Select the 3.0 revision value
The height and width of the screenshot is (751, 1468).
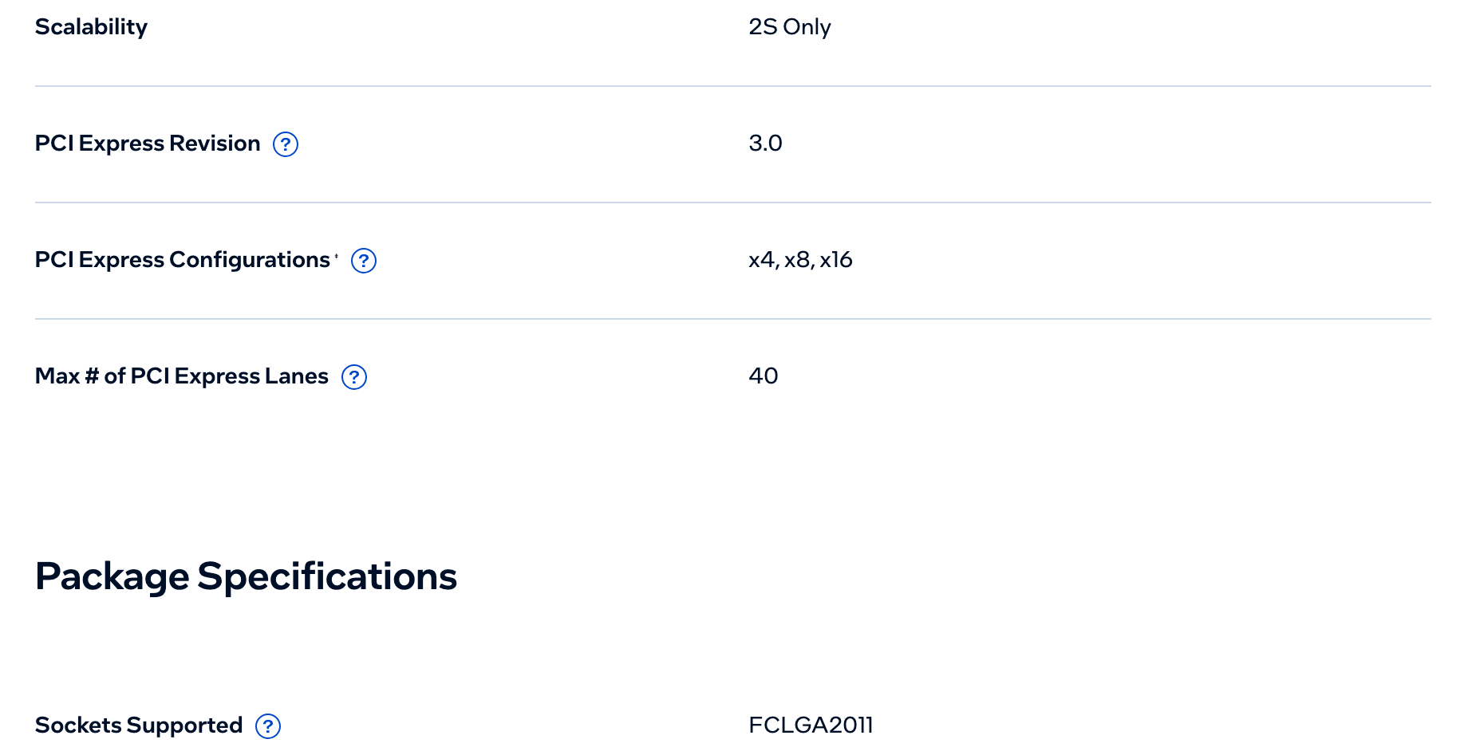(765, 144)
